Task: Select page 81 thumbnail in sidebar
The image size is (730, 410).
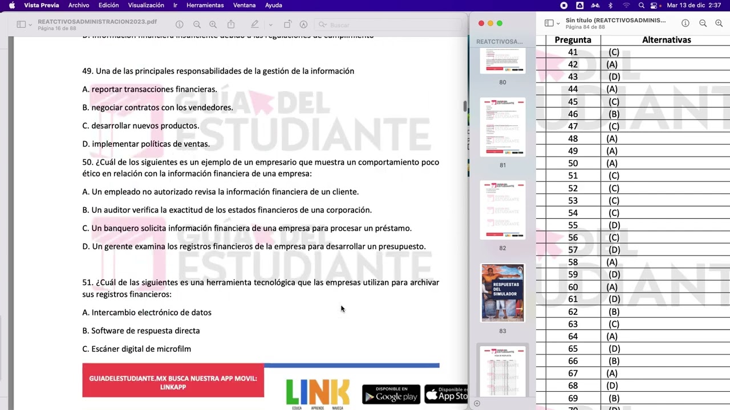Action: 502,127
